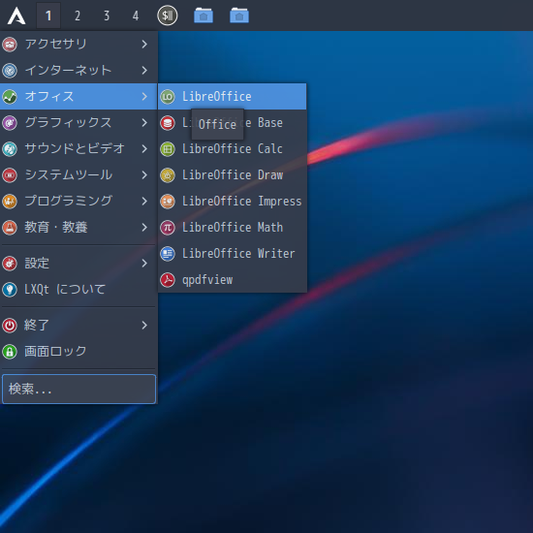Click the LibreOffice Draw icon
The image size is (533, 533).
pyautogui.click(x=168, y=175)
